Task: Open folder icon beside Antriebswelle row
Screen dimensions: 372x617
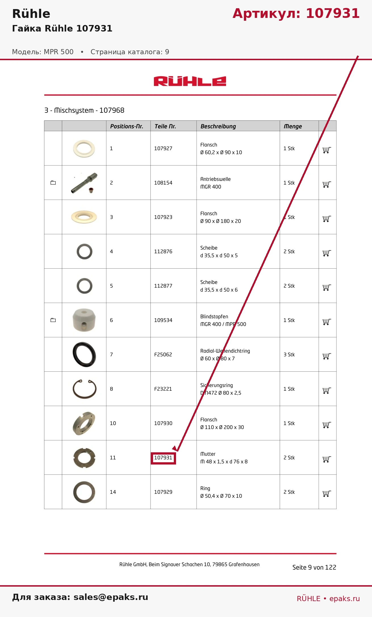Action: (53, 183)
